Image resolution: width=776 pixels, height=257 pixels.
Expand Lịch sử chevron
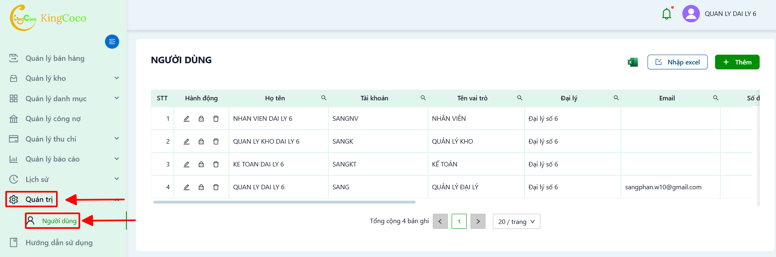pos(117,179)
